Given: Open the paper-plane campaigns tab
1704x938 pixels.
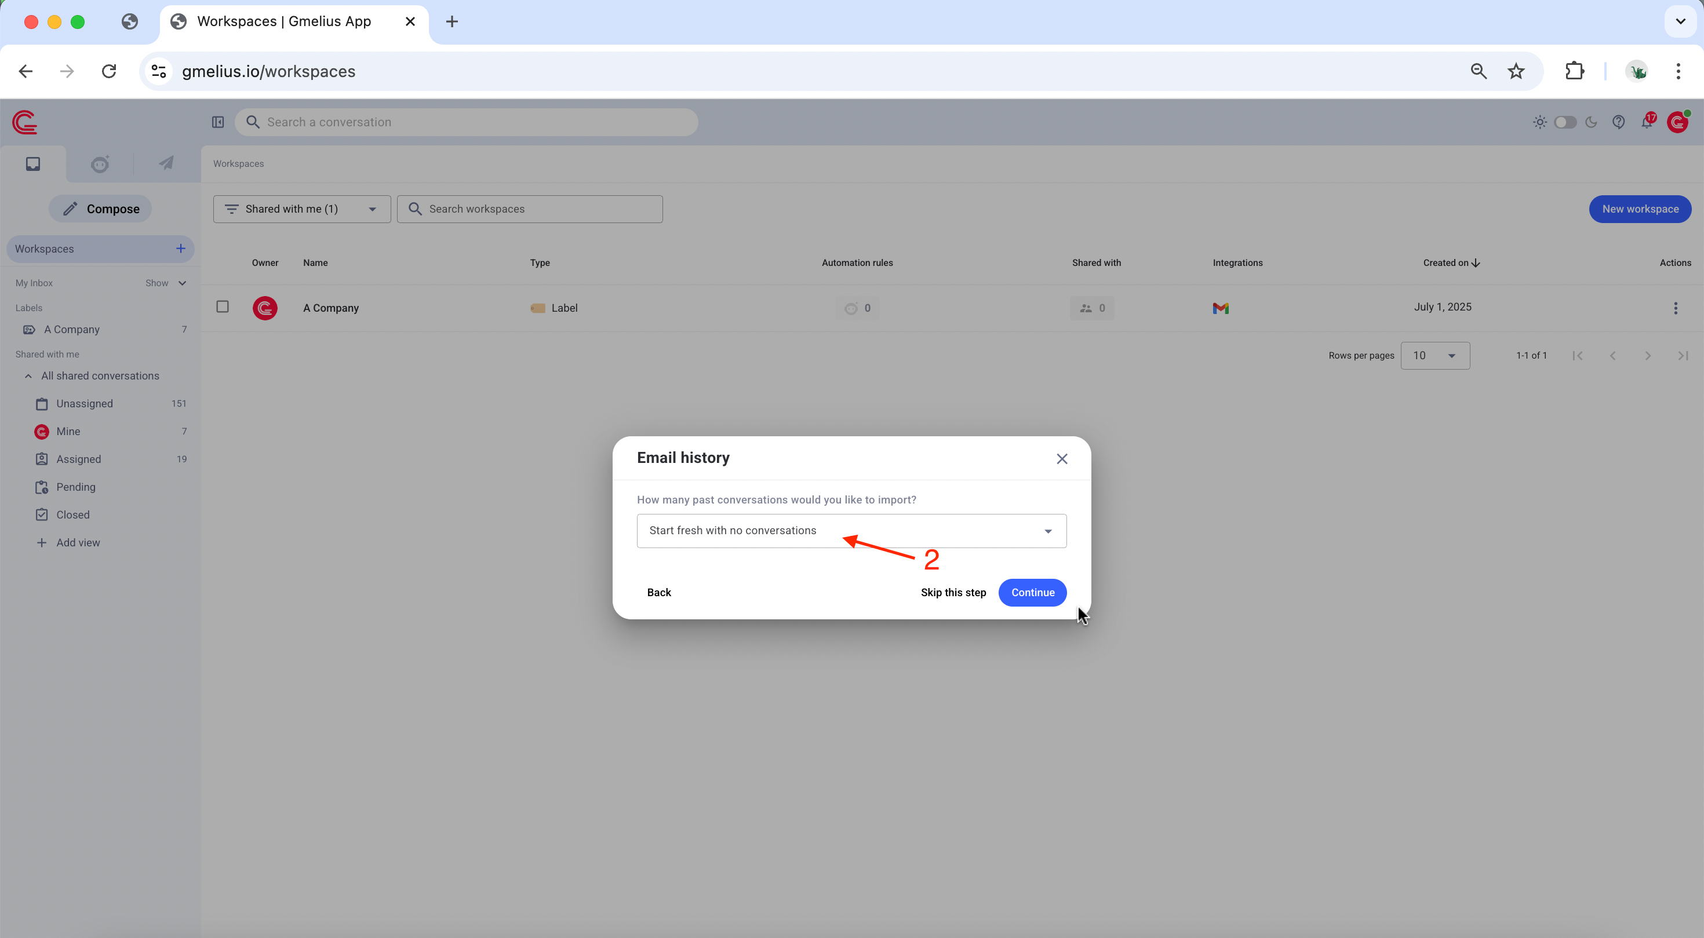Looking at the screenshot, I should (x=166, y=163).
